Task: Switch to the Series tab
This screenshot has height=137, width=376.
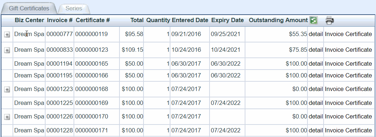Action: 74,8
